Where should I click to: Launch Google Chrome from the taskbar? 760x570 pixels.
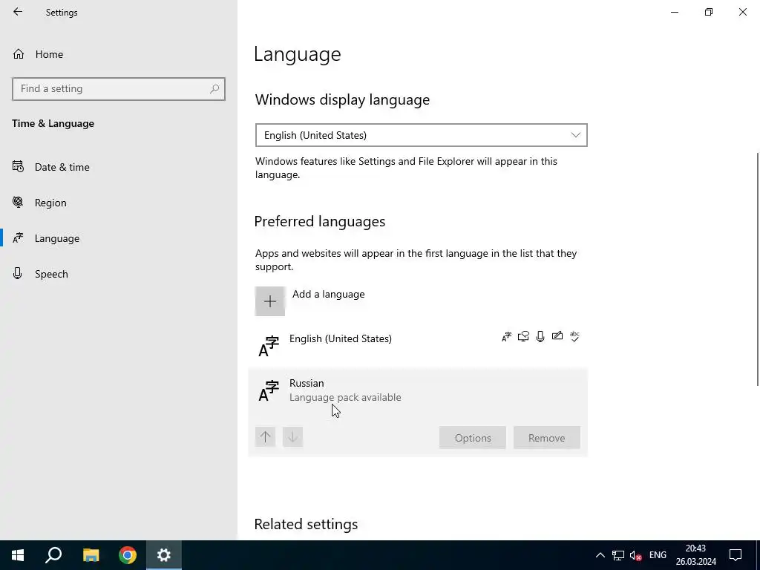click(x=128, y=555)
